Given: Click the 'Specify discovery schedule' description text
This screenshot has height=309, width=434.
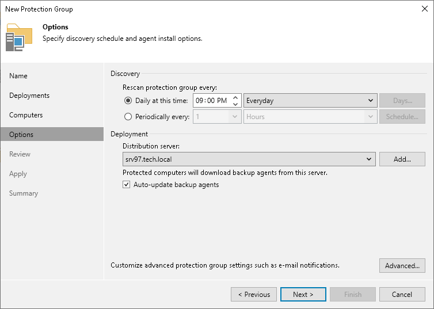Looking at the screenshot, I should pos(123,39).
